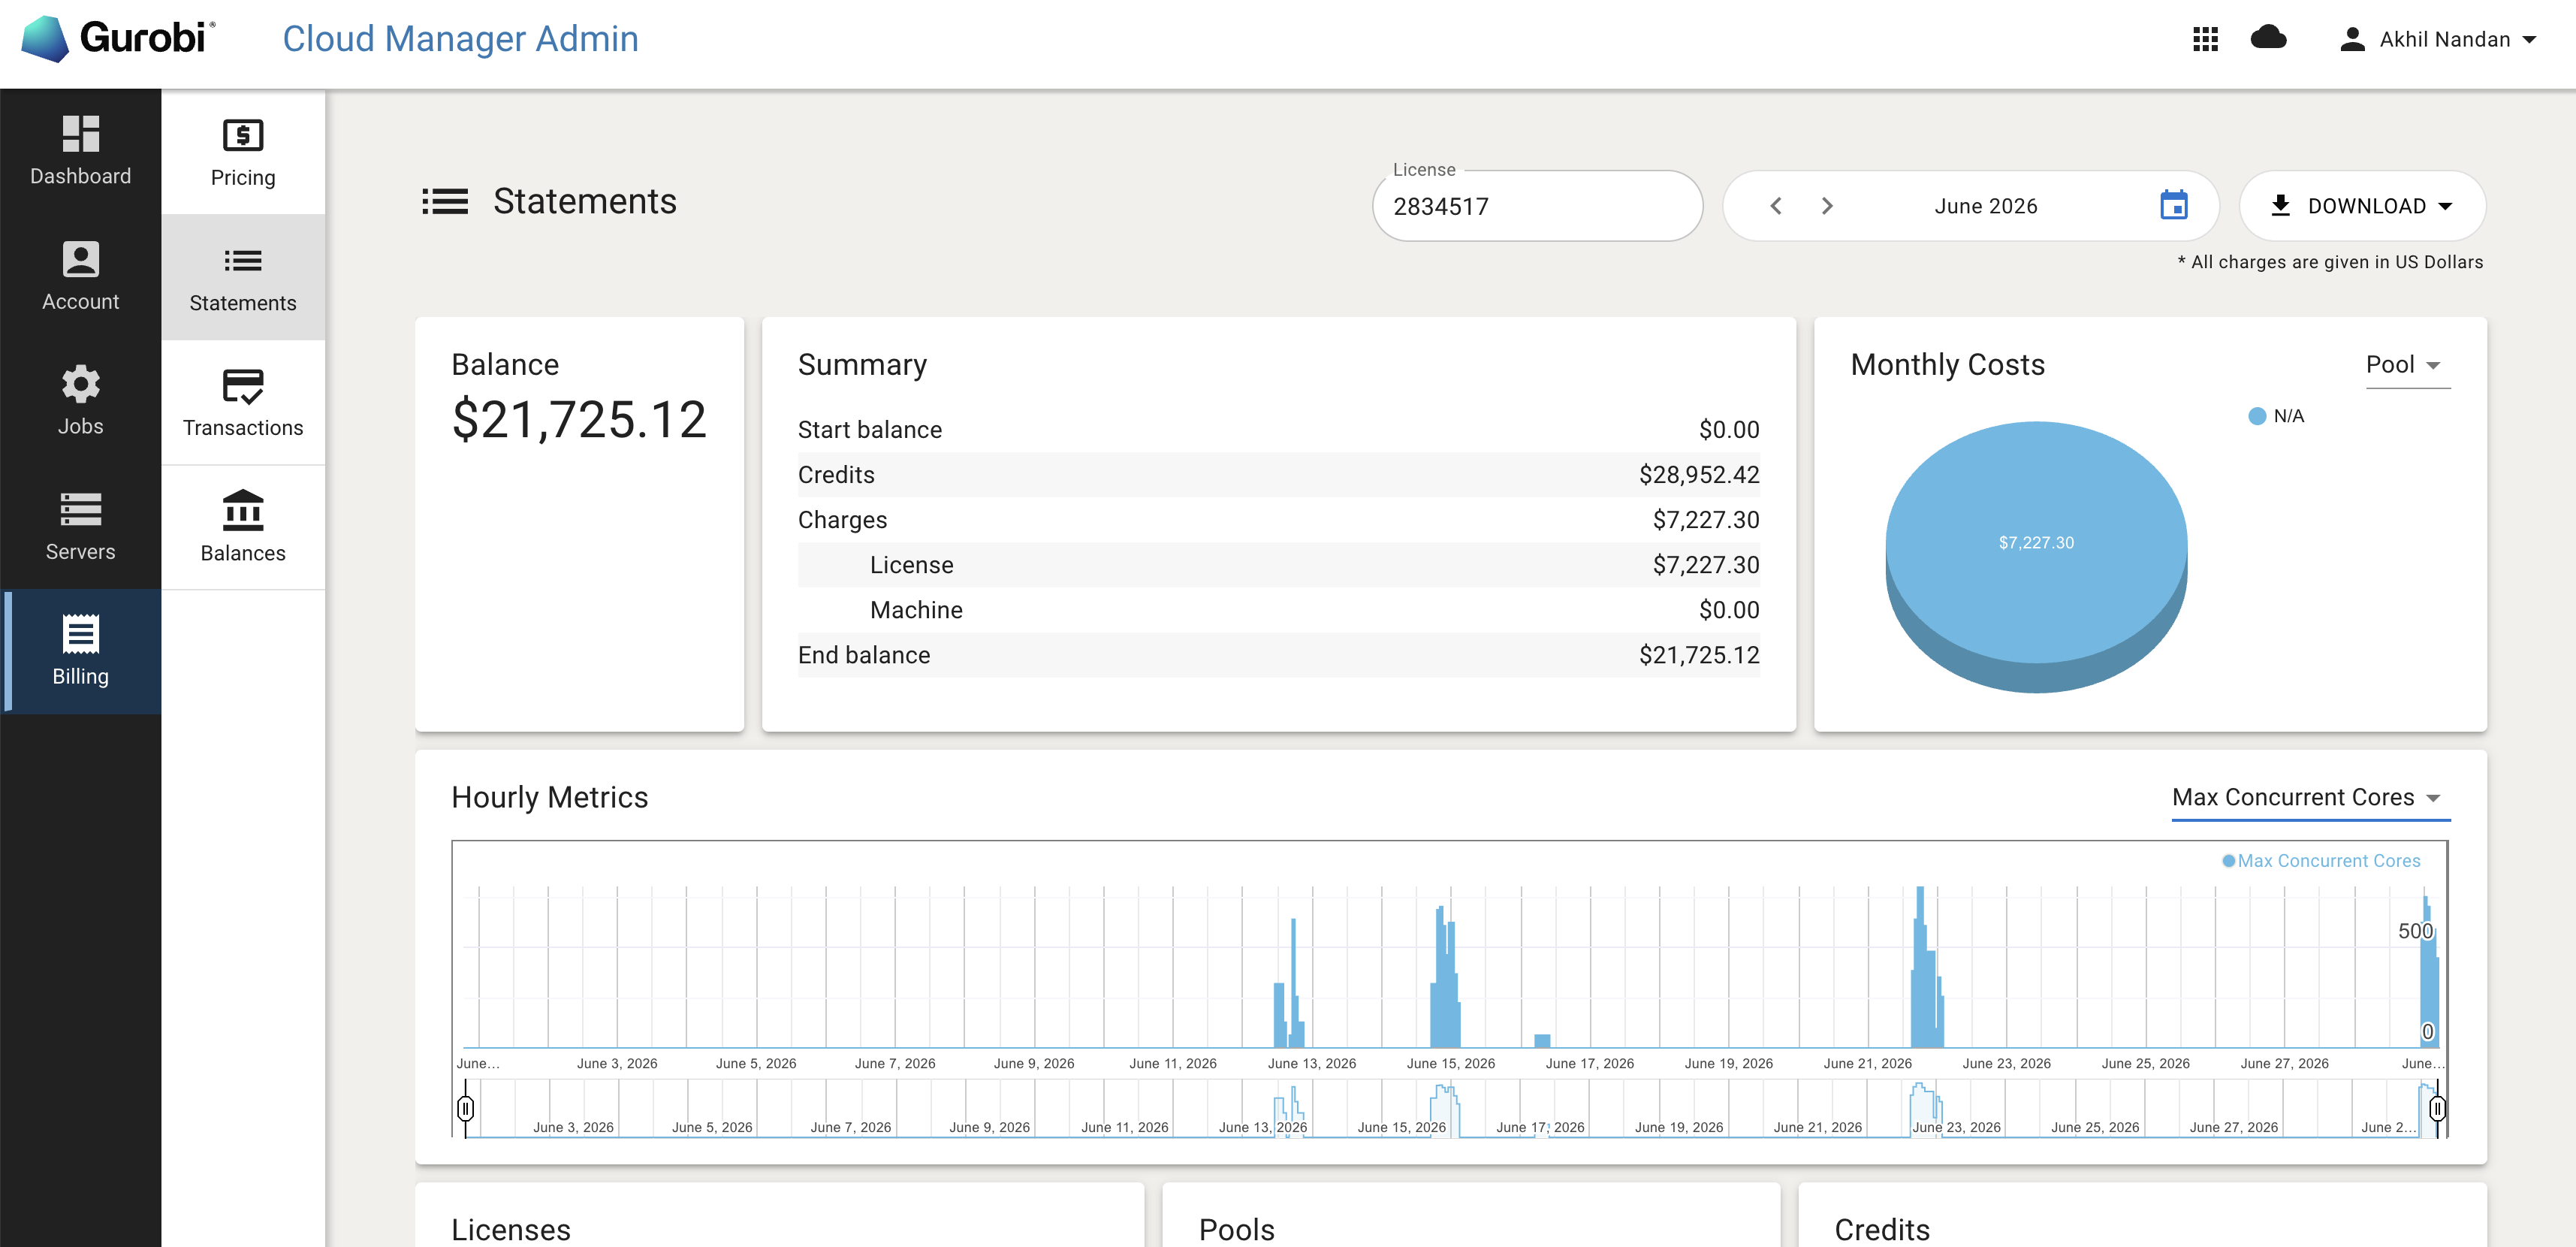Image resolution: width=2576 pixels, height=1247 pixels.
Task: Click the Pools card heading
Action: click(x=1237, y=1229)
